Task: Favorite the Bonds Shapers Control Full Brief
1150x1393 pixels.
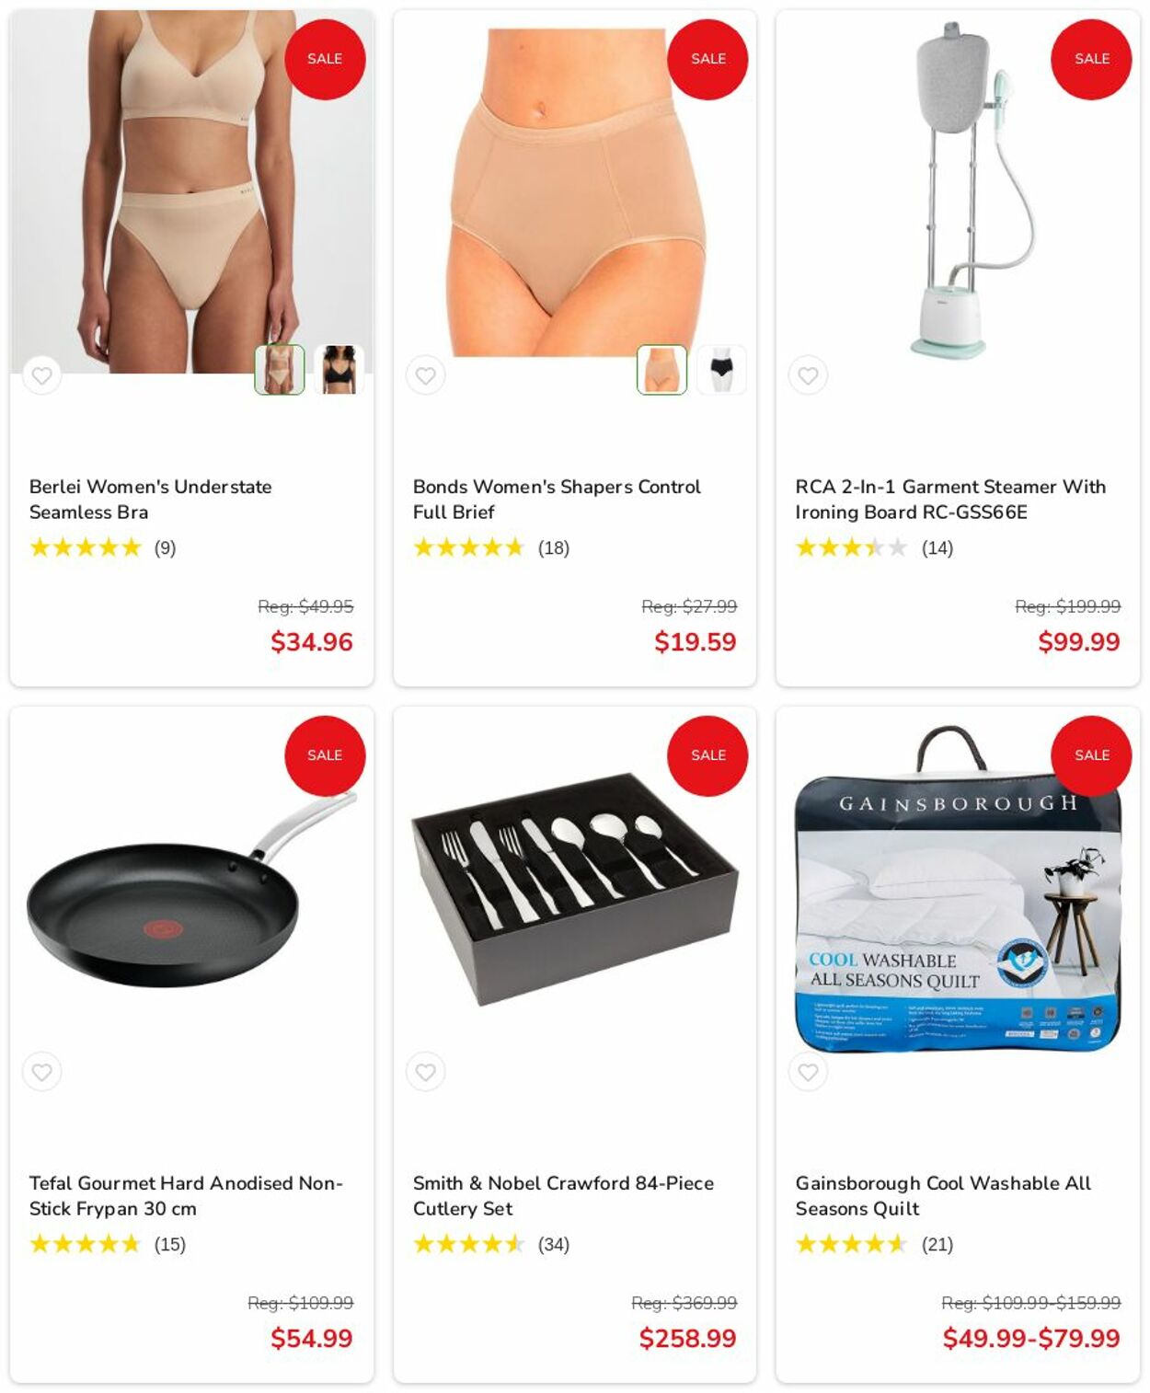Action: 425,375
